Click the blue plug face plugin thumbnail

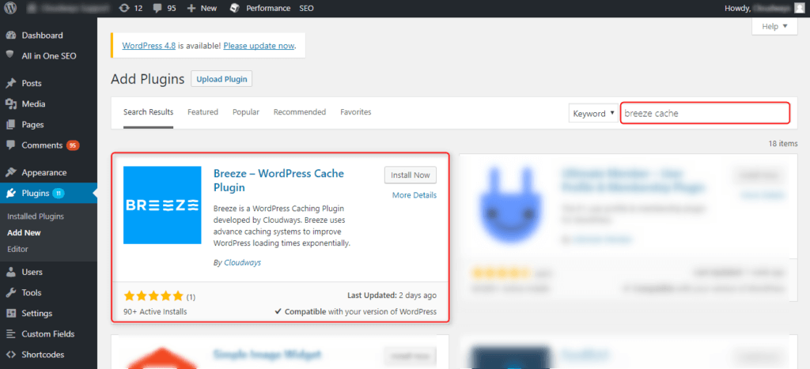(511, 205)
